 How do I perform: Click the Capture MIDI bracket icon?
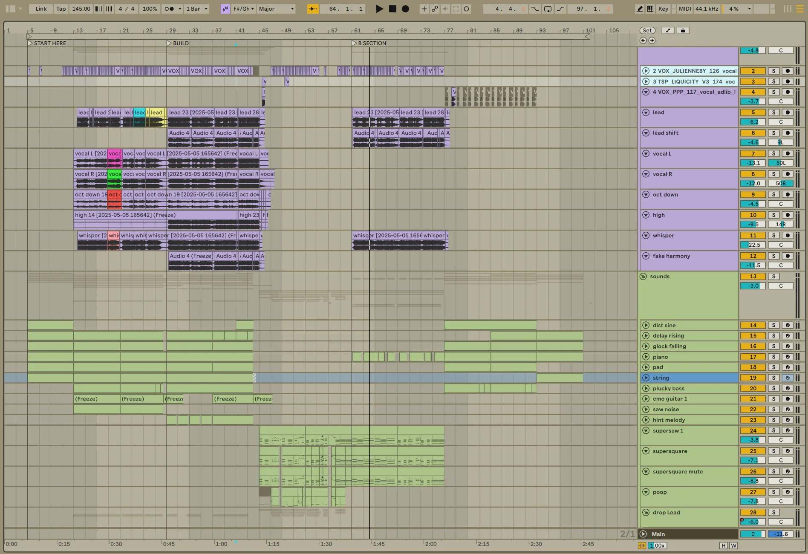[456, 9]
